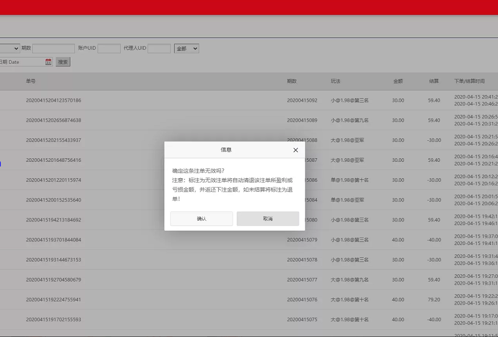The image size is (498, 337).
Task: Click period cell 20200415078
Action: (302, 260)
